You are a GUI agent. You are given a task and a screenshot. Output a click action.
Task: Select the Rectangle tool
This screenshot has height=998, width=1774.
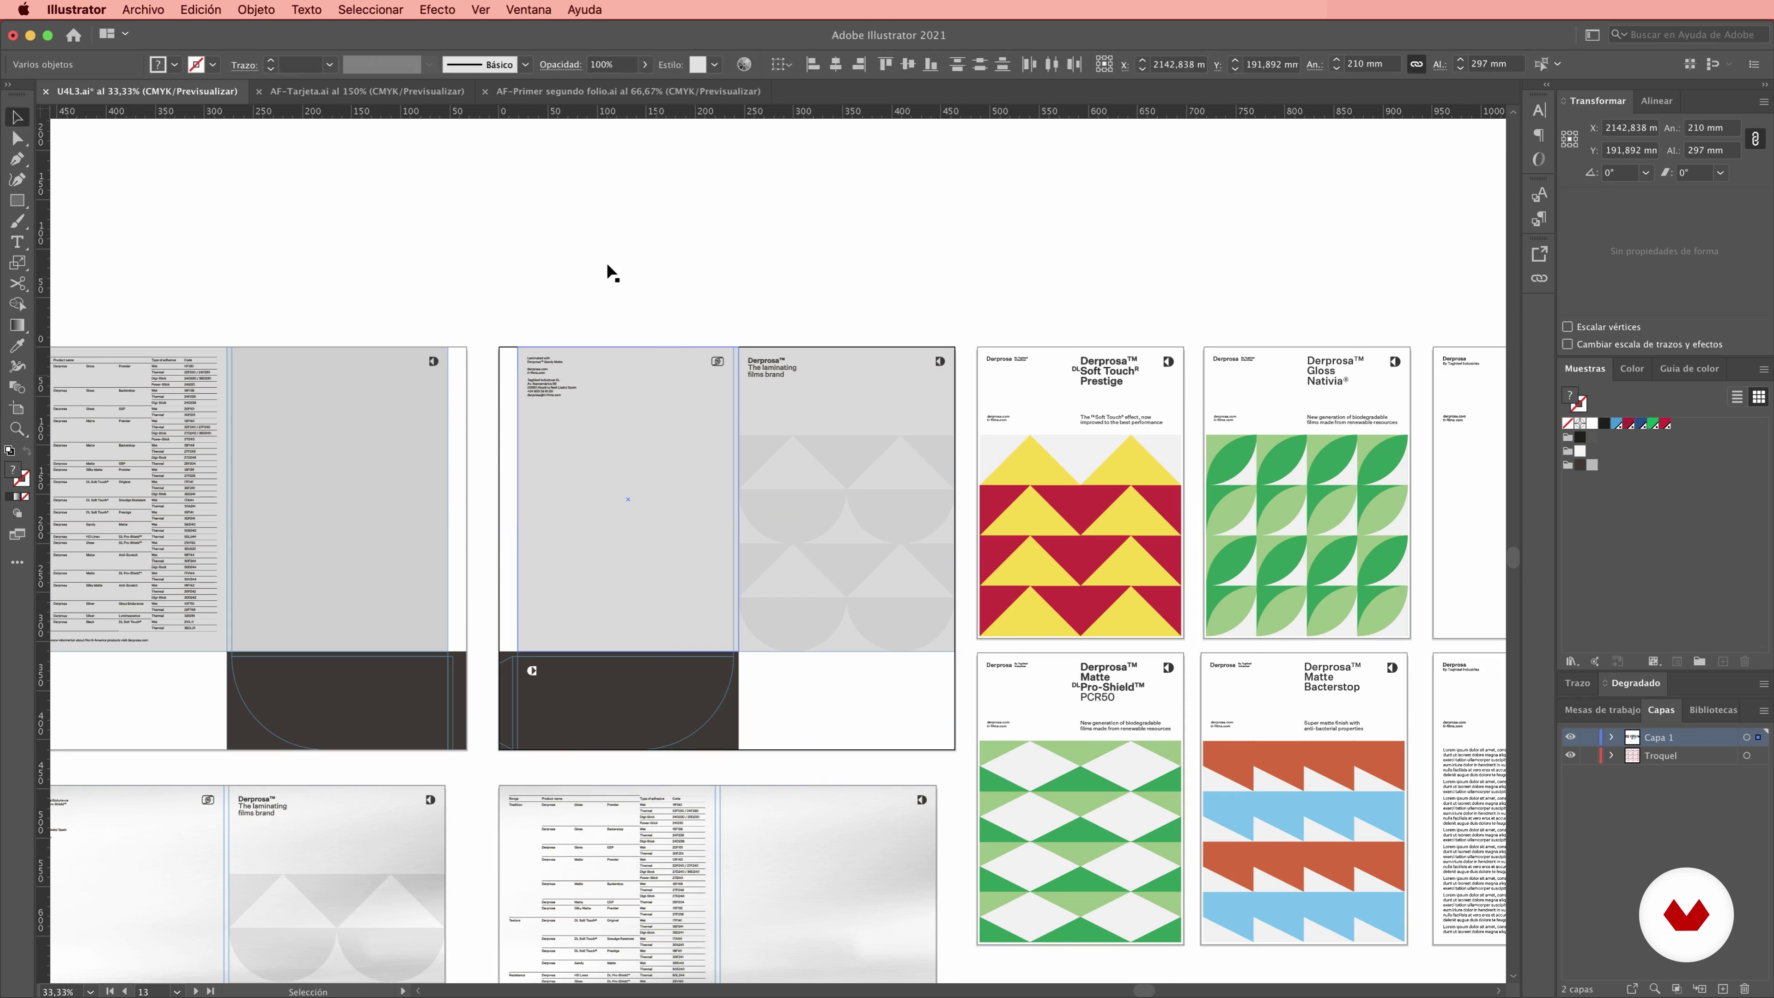[17, 201]
